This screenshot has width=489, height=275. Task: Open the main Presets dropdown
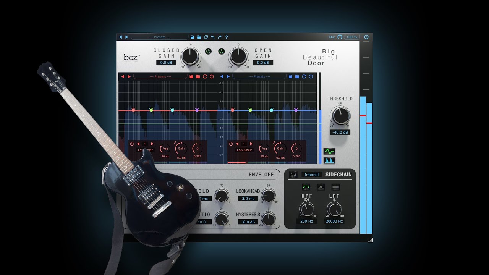coord(160,37)
